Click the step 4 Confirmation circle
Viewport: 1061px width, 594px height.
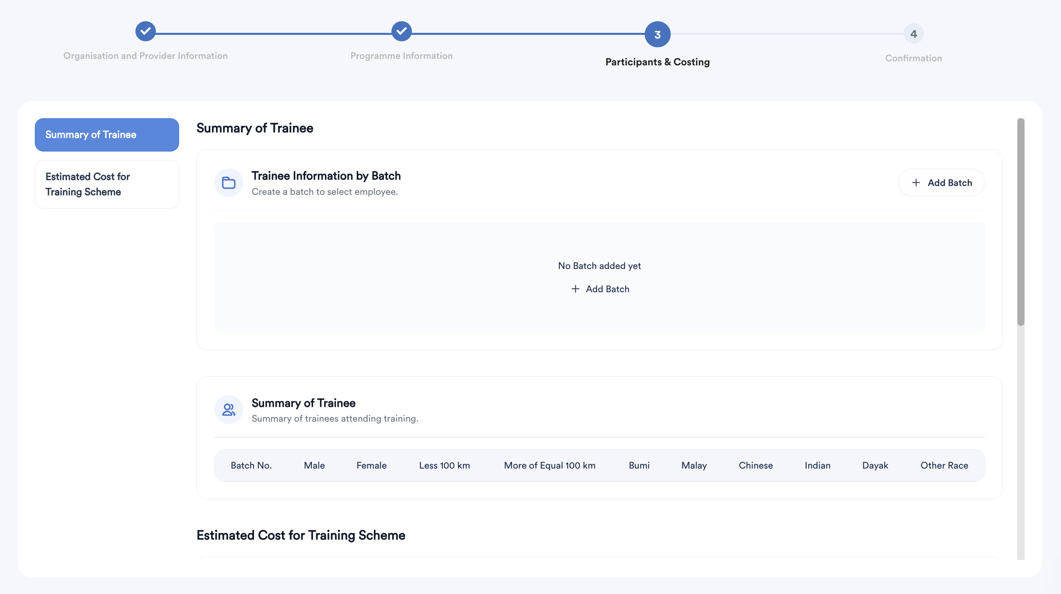click(913, 34)
